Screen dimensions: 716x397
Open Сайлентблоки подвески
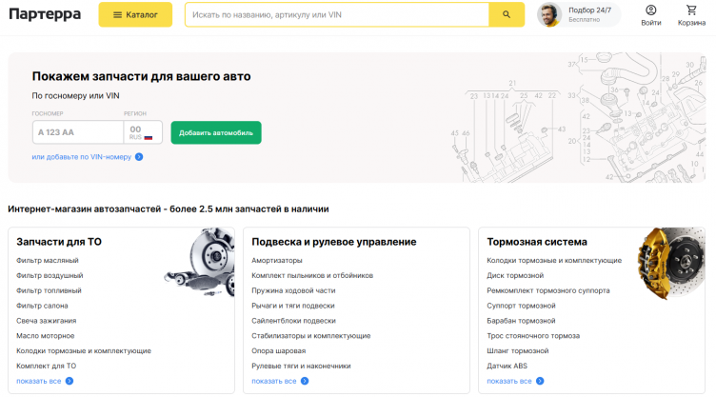[293, 321]
